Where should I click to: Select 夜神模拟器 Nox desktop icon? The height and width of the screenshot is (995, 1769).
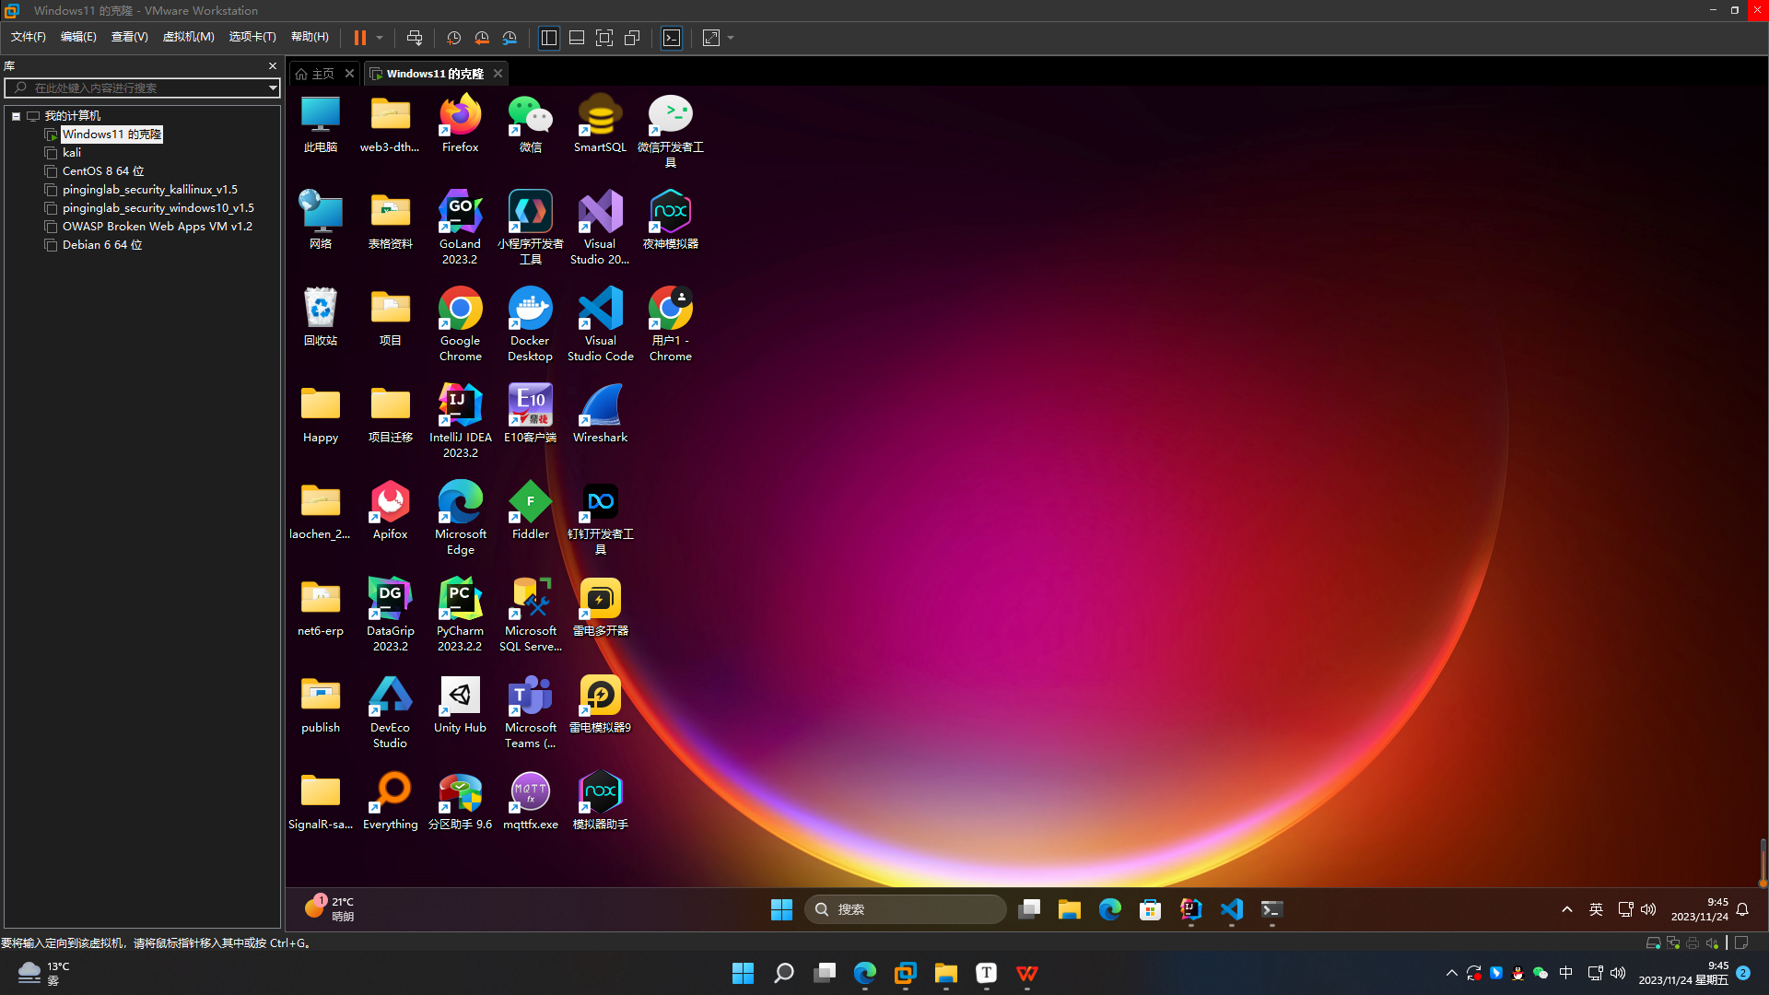[x=670, y=220]
